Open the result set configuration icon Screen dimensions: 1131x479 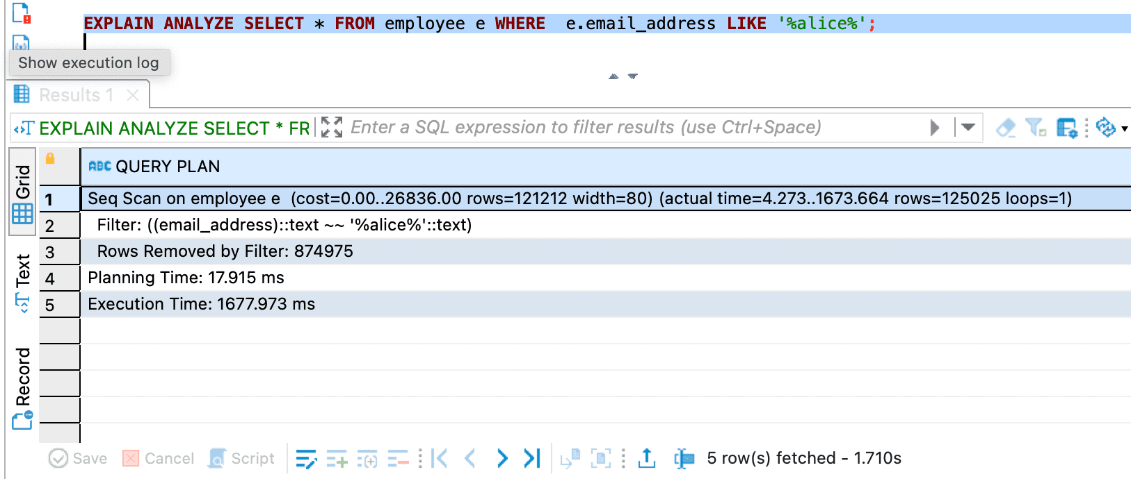pyautogui.click(x=1067, y=128)
